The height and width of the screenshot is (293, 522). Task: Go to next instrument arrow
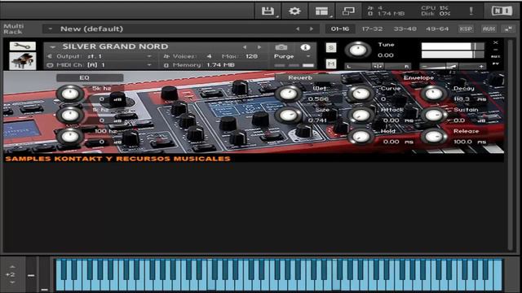(259, 47)
